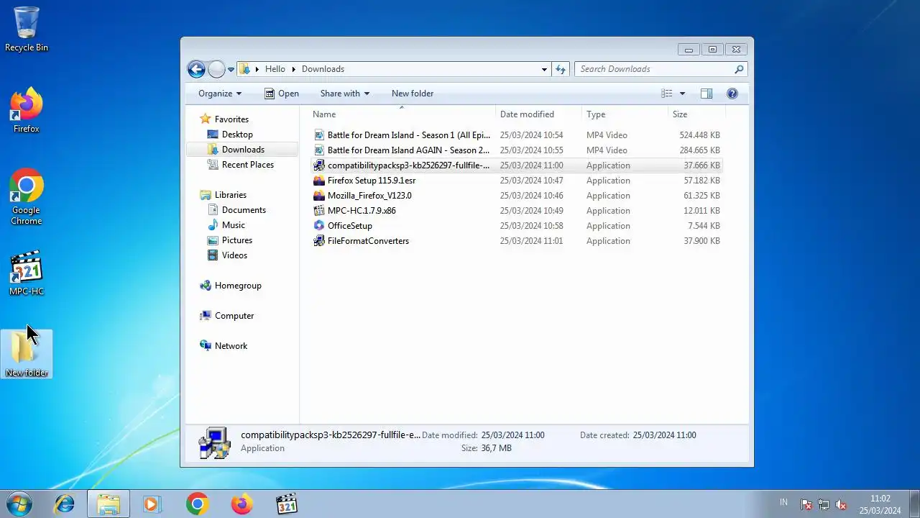The width and height of the screenshot is (920, 518).
Task: Select OfficeSetup file
Action: pos(517,226)
